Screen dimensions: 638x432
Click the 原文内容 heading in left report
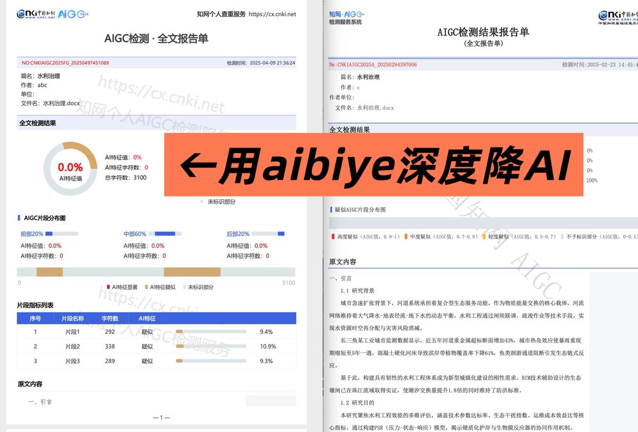pyautogui.click(x=30, y=384)
